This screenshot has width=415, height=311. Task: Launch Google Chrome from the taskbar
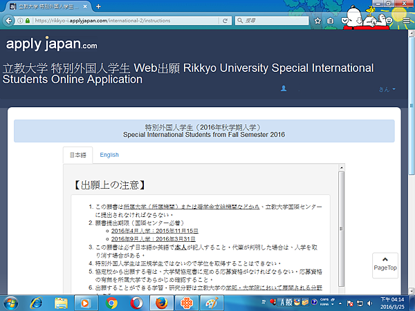coord(111,303)
